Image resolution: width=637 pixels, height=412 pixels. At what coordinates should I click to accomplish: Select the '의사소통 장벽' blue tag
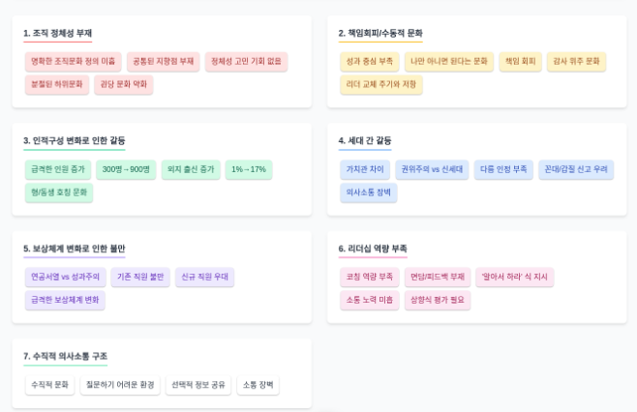[x=368, y=192]
